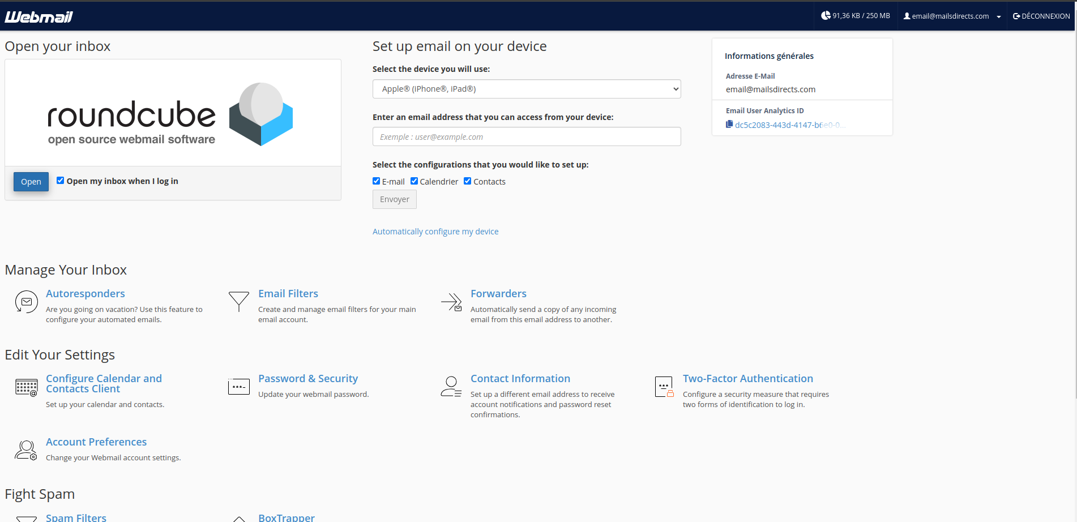Expand the email account dropdown caret
The height and width of the screenshot is (522, 1077).
998,16
